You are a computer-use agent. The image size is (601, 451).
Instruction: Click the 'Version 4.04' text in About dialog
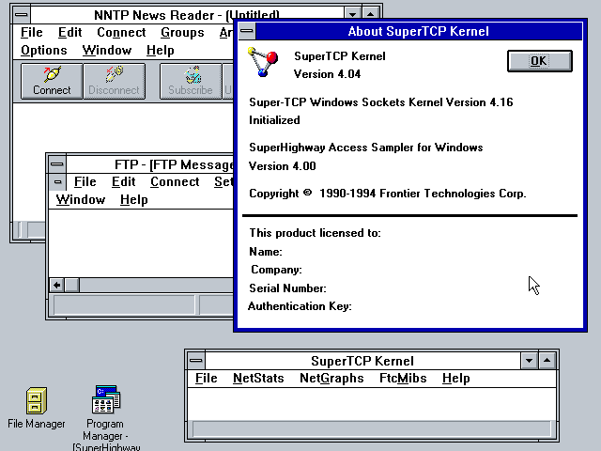pyautogui.click(x=328, y=74)
